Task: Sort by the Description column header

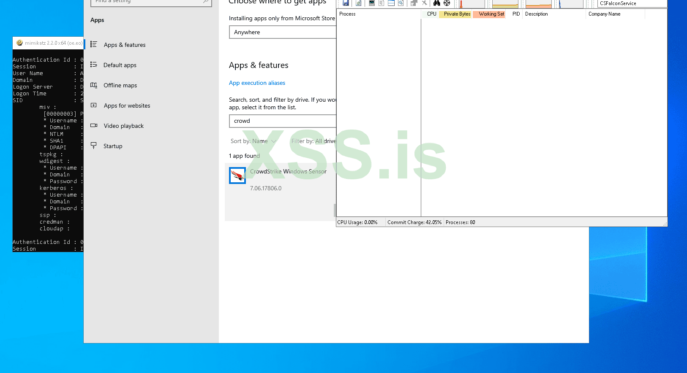Action: point(554,14)
